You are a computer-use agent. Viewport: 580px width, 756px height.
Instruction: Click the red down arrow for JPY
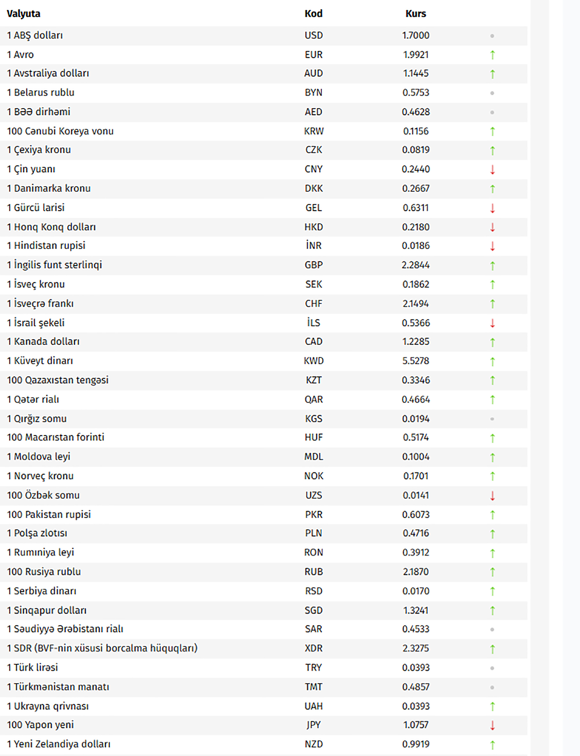[x=492, y=725]
